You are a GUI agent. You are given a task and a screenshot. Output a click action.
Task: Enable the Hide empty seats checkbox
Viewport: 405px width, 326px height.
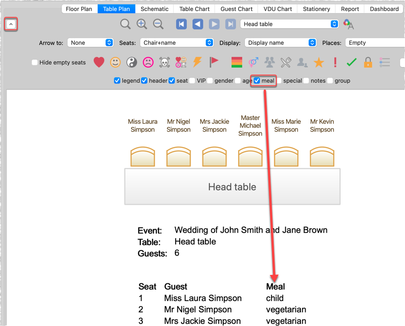[35, 63]
